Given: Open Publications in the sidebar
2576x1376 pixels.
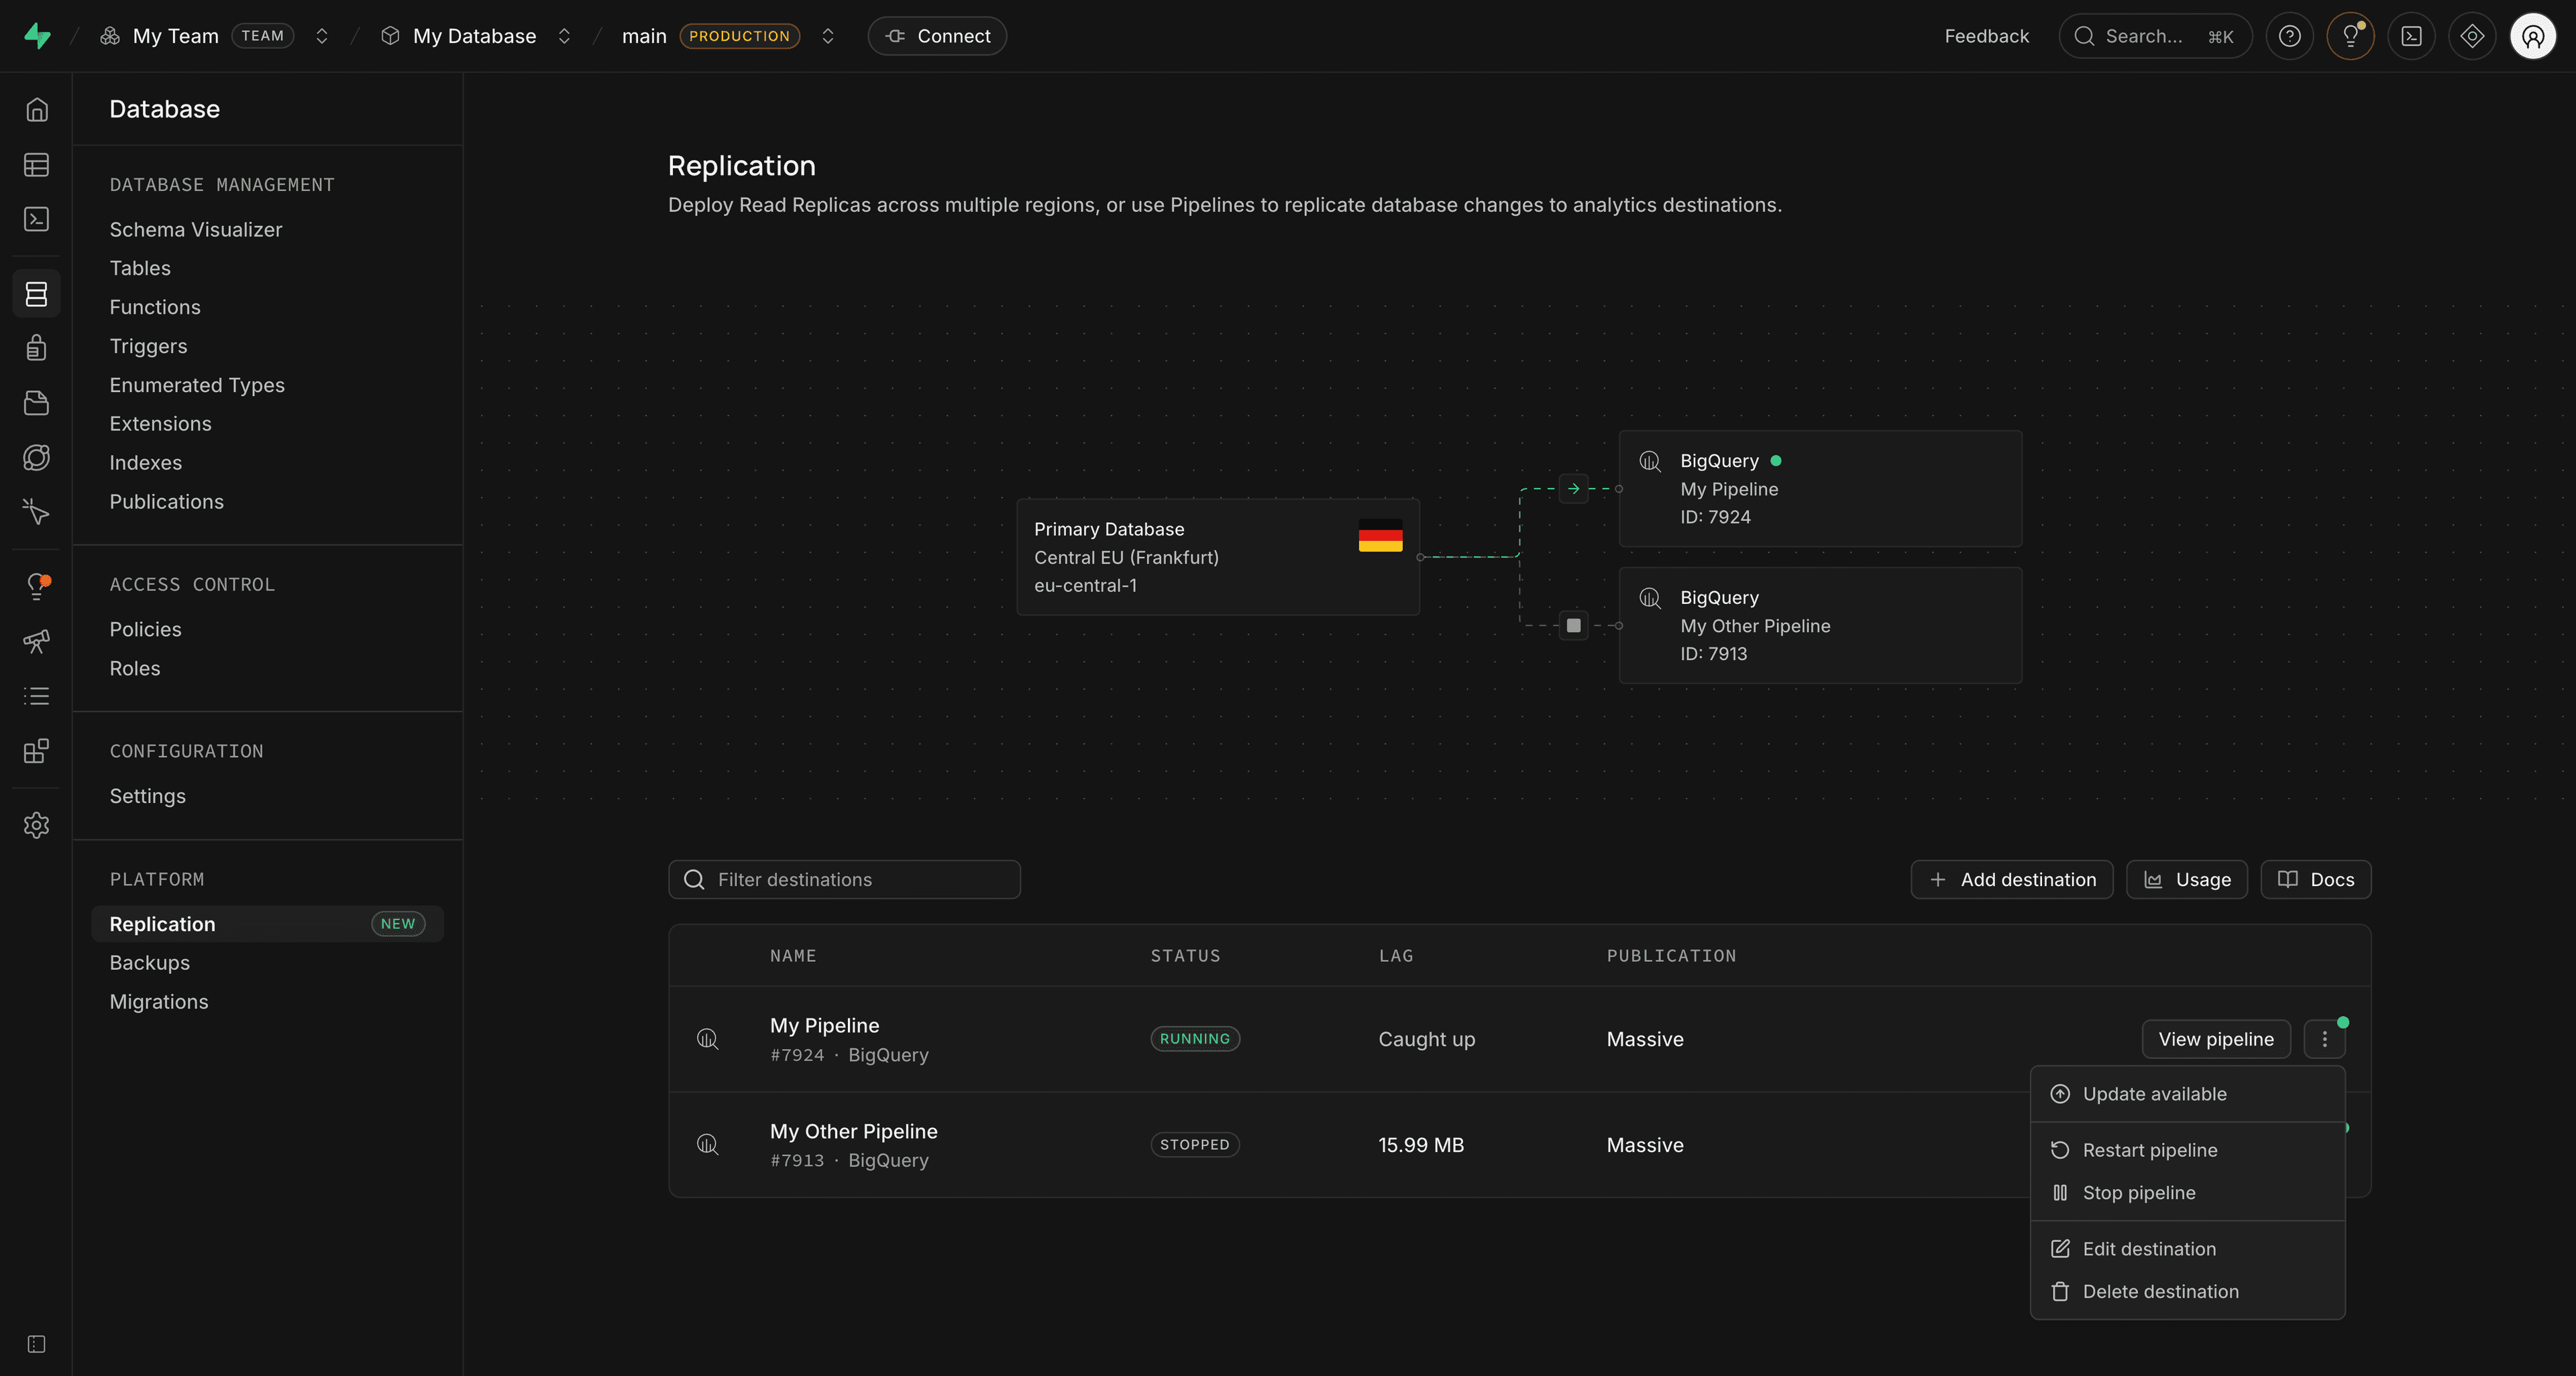Looking at the screenshot, I should tap(167, 503).
